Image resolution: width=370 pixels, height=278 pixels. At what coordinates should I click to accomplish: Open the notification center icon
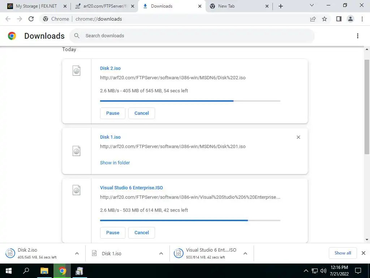(358, 271)
